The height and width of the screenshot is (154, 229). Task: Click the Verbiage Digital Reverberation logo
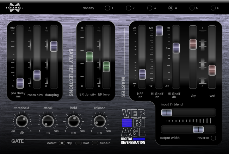(x=134, y=127)
